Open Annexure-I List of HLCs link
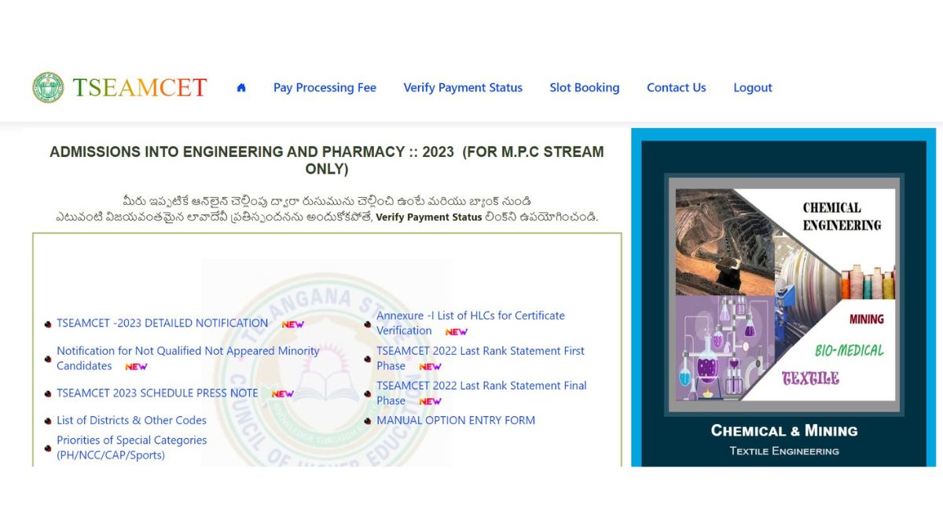The height and width of the screenshot is (530, 943). (x=470, y=316)
